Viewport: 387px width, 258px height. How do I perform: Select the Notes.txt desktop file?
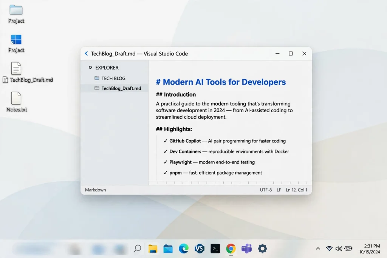click(x=16, y=102)
